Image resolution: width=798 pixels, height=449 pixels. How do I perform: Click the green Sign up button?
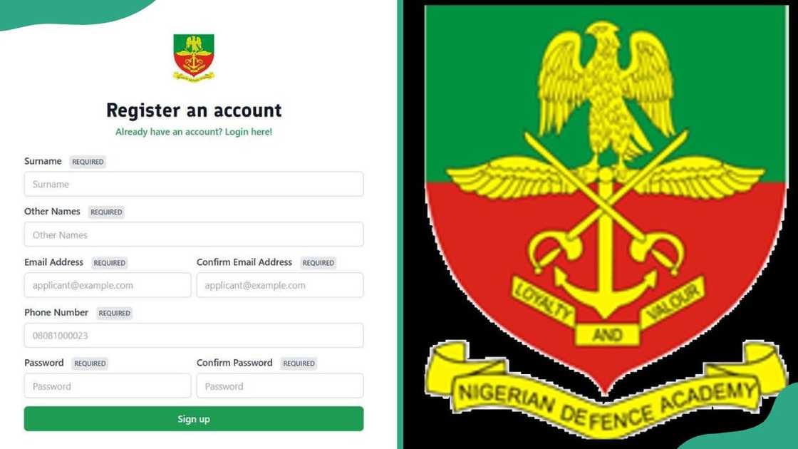click(194, 418)
